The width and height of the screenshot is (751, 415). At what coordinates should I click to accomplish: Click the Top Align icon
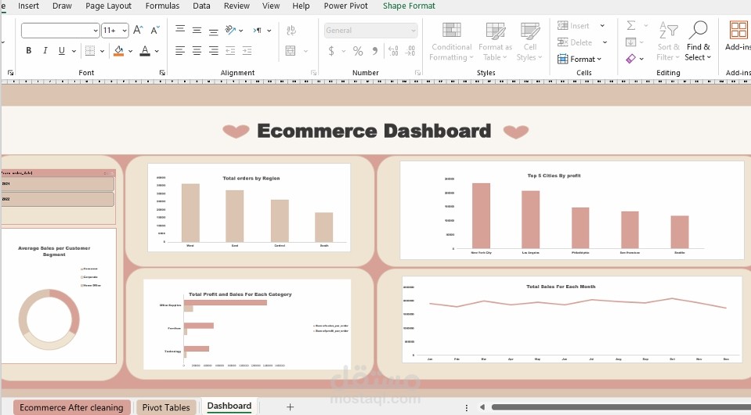coord(180,30)
